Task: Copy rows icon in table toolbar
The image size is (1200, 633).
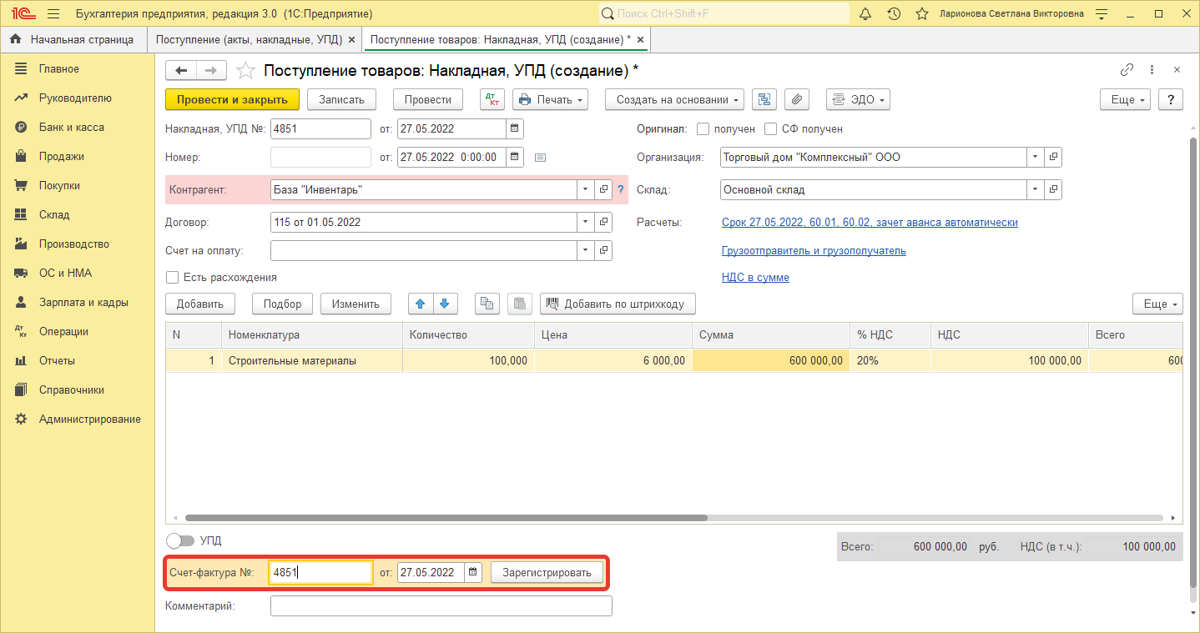Action: 487,304
